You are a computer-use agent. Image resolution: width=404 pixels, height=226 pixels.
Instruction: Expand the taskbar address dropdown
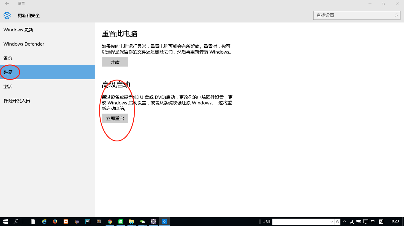[332, 222]
